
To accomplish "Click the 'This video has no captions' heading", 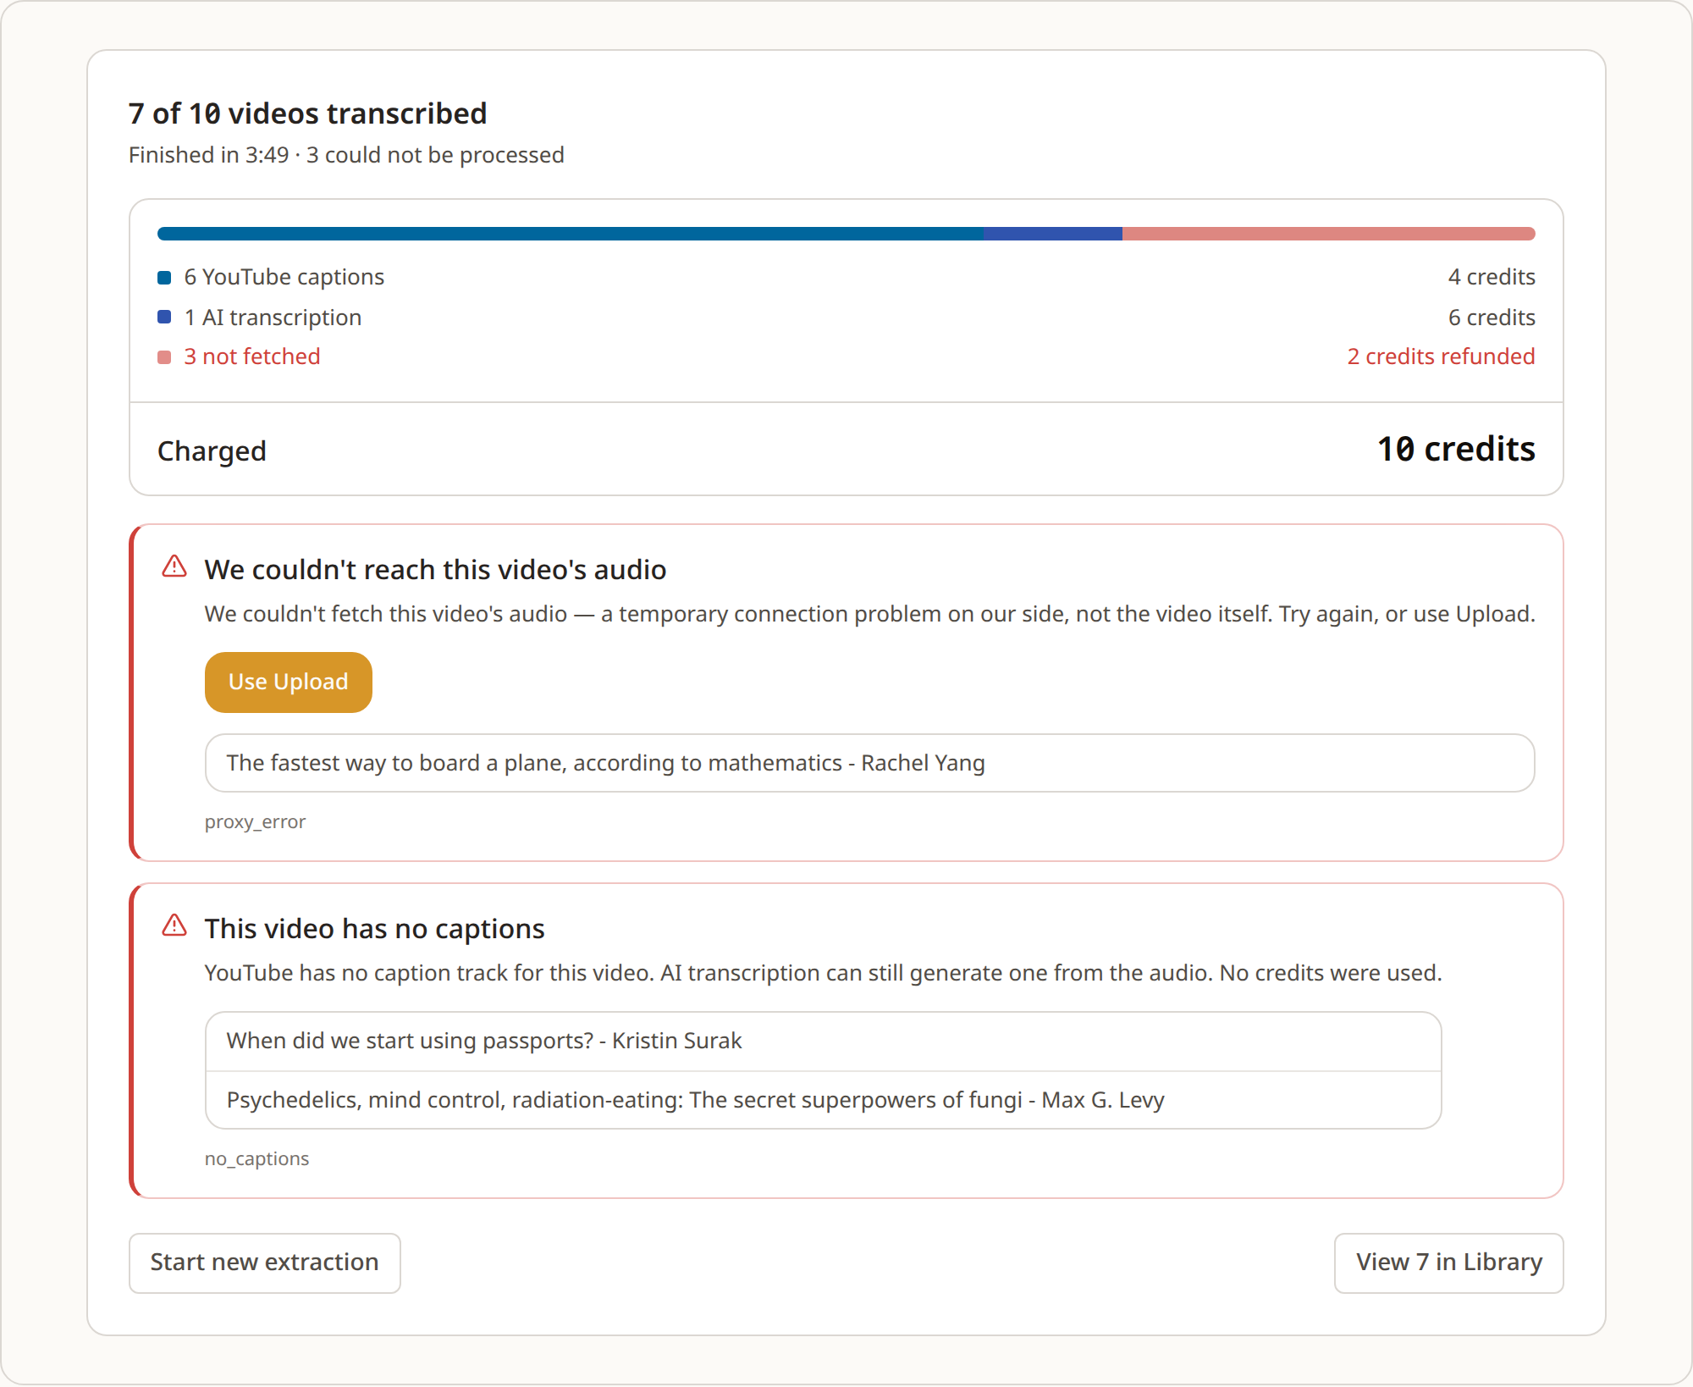I will click(x=374, y=929).
